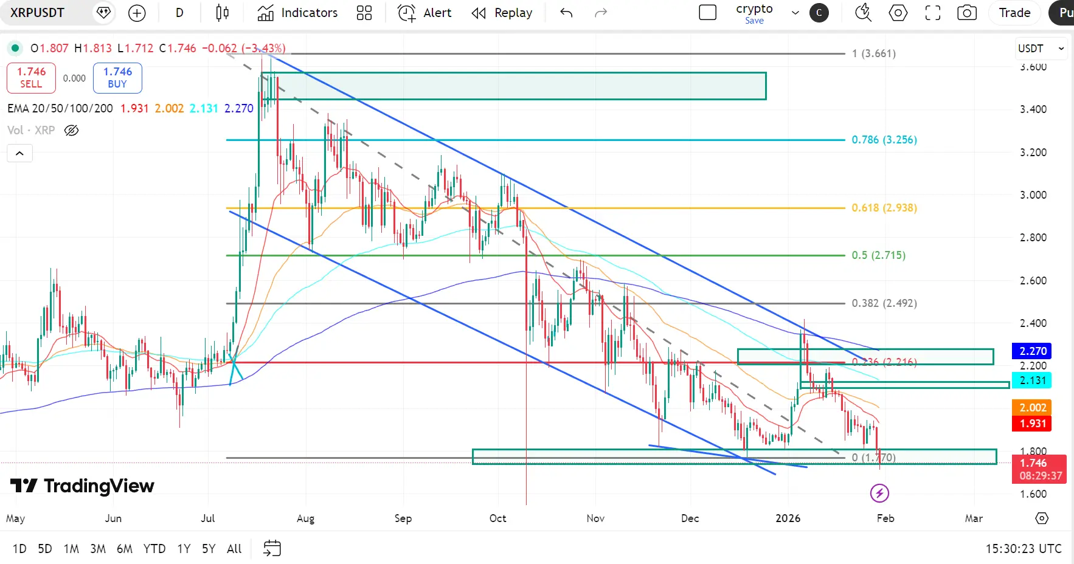Open the USDT currency dropdown
Screen dimensions: 1074x564
pos(1041,49)
